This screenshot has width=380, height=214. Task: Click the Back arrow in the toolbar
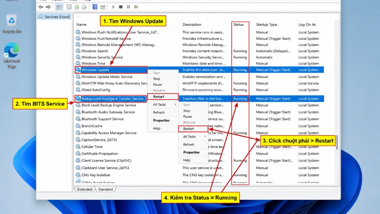[x=41, y=7]
